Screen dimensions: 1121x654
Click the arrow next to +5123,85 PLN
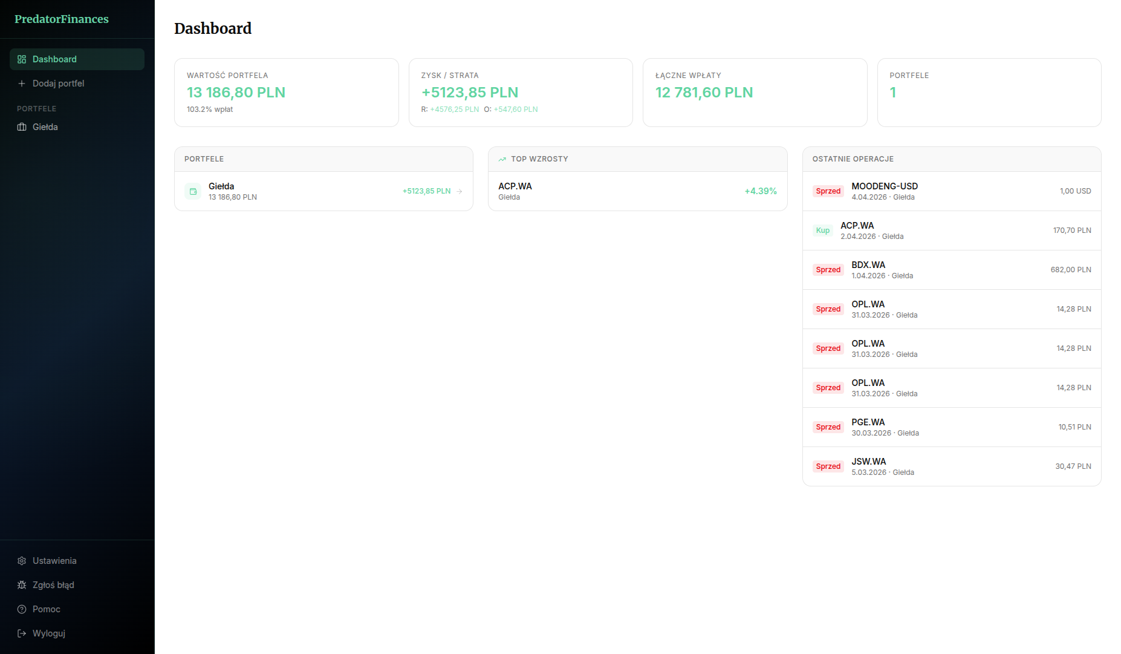point(460,191)
